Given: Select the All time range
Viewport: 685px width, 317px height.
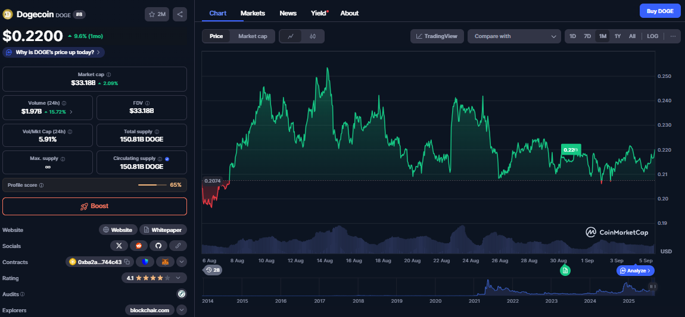Looking at the screenshot, I should coord(632,36).
